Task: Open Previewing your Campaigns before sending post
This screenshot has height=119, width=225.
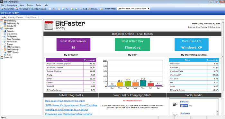Action: (68, 114)
